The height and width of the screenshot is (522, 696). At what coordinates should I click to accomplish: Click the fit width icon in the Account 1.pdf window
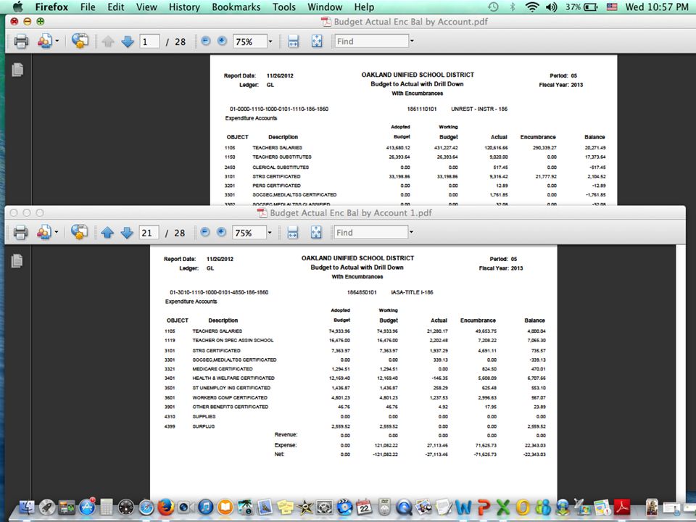(x=292, y=233)
